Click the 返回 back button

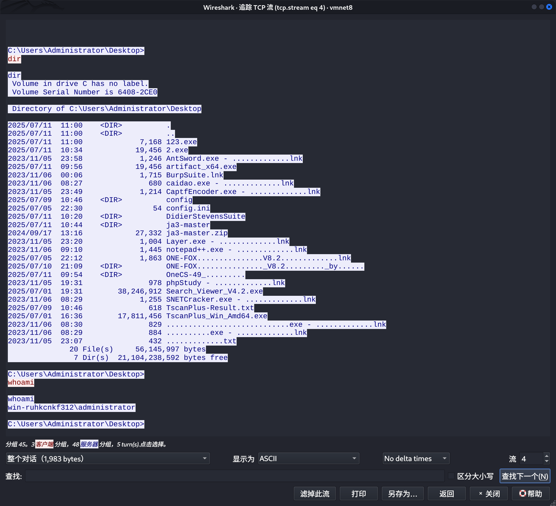coord(446,494)
